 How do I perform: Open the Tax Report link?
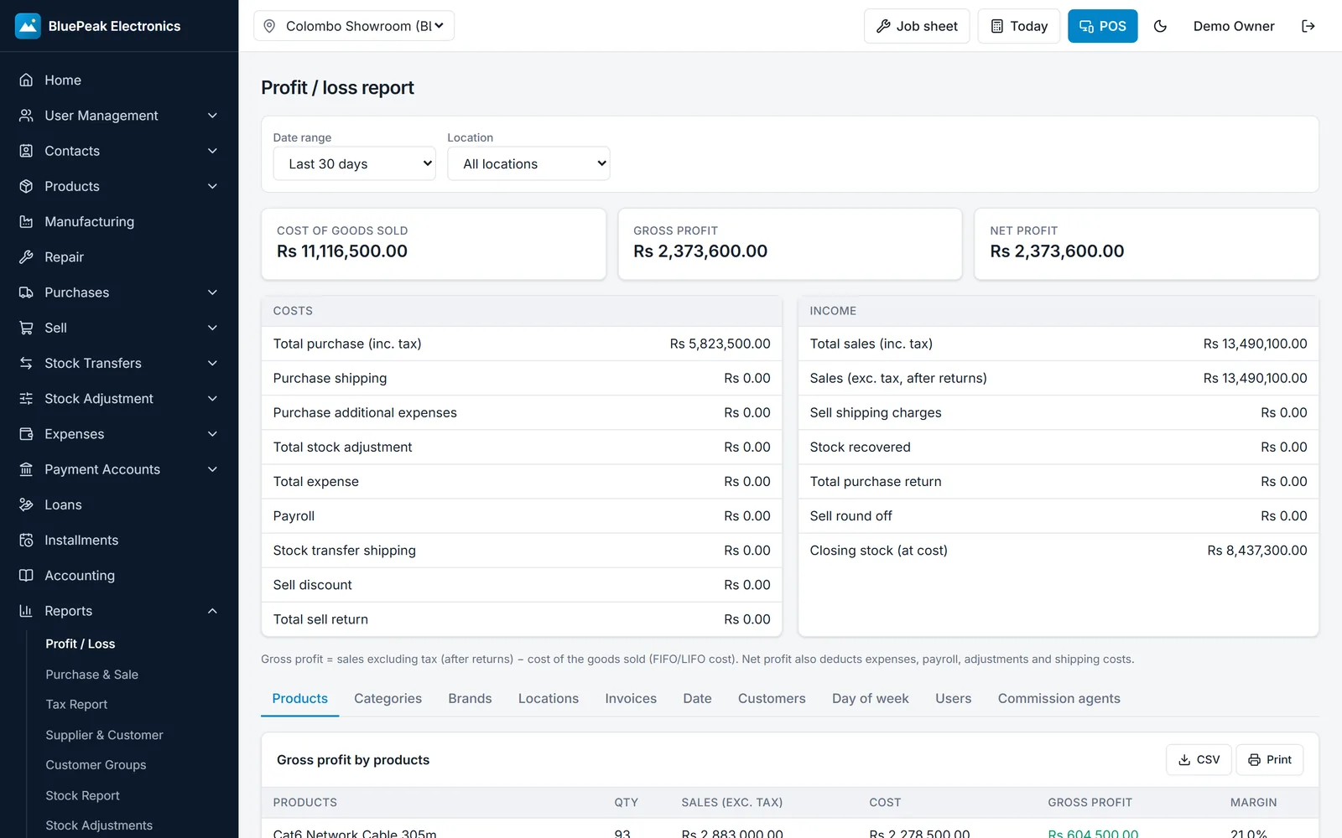pos(76,705)
